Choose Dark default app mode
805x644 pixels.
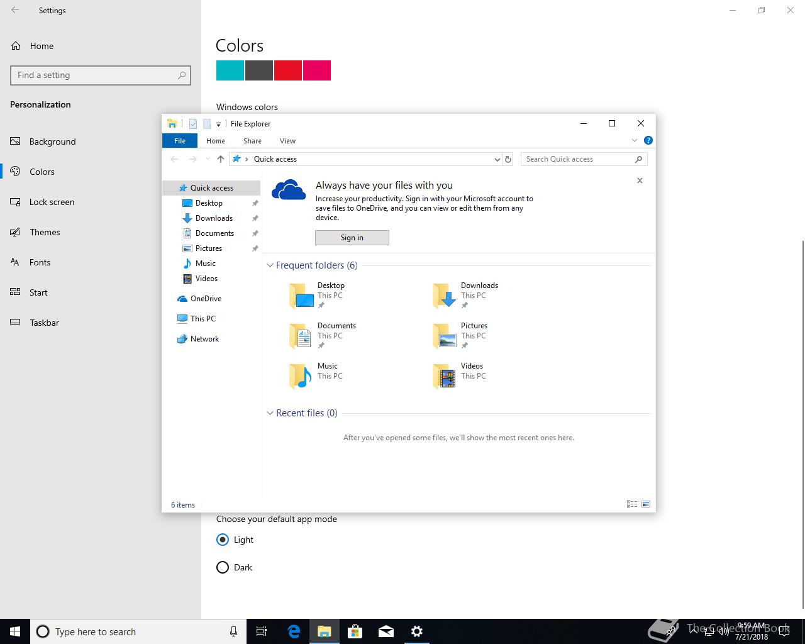coord(234,567)
